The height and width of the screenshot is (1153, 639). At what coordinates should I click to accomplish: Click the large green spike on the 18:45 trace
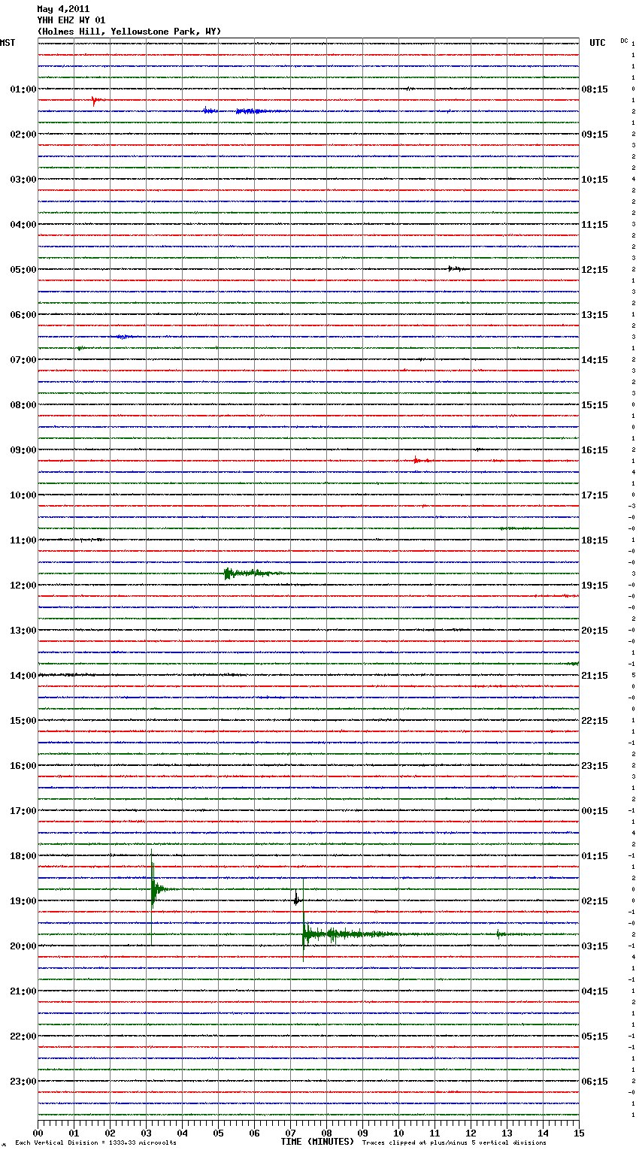[153, 889]
